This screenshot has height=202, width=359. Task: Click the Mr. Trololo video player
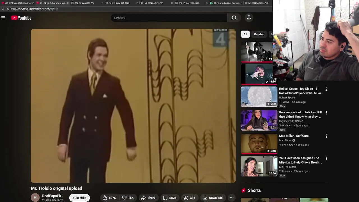tap(133, 106)
